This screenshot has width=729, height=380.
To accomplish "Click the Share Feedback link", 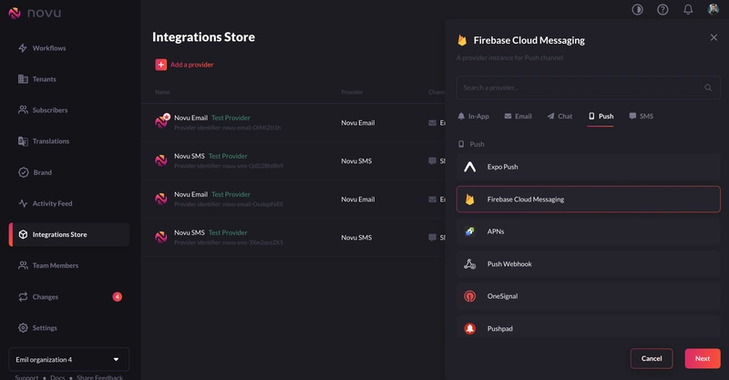I will coord(99,377).
